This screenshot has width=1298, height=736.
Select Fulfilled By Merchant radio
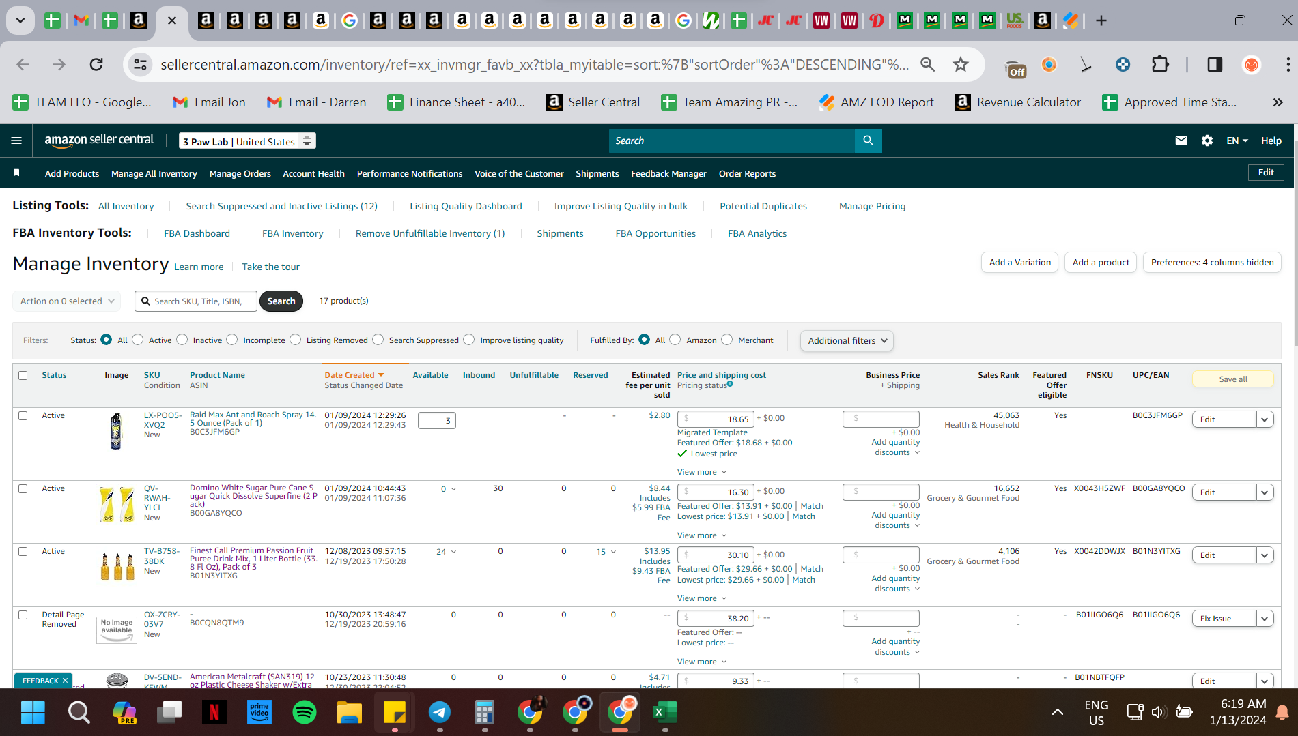[727, 340]
